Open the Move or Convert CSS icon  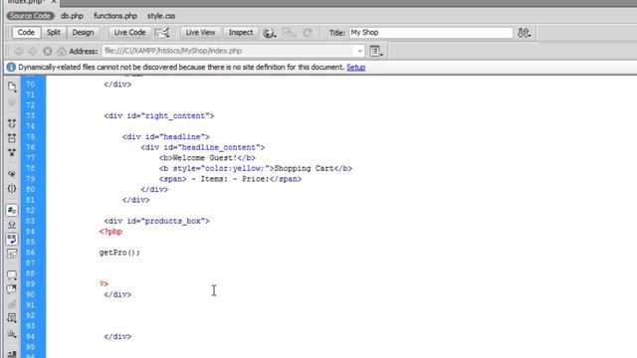[12, 334]
